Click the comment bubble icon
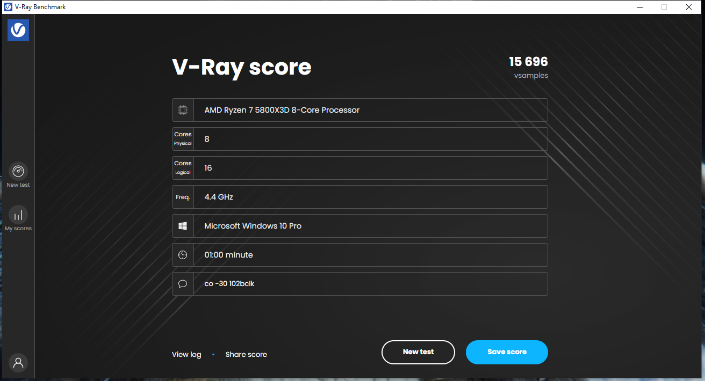This screenshot has width=705, height=381. coord(183,284)
